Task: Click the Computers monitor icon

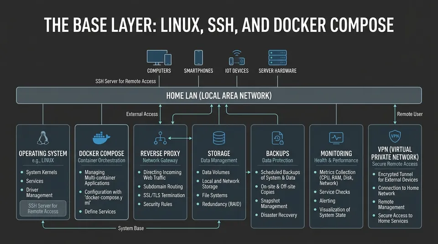Action: pyautogui.click(x=159, y=58)
